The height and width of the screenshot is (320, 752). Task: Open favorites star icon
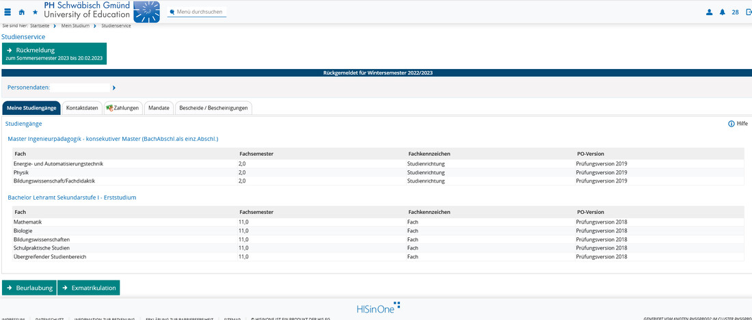tap(36, 12)
